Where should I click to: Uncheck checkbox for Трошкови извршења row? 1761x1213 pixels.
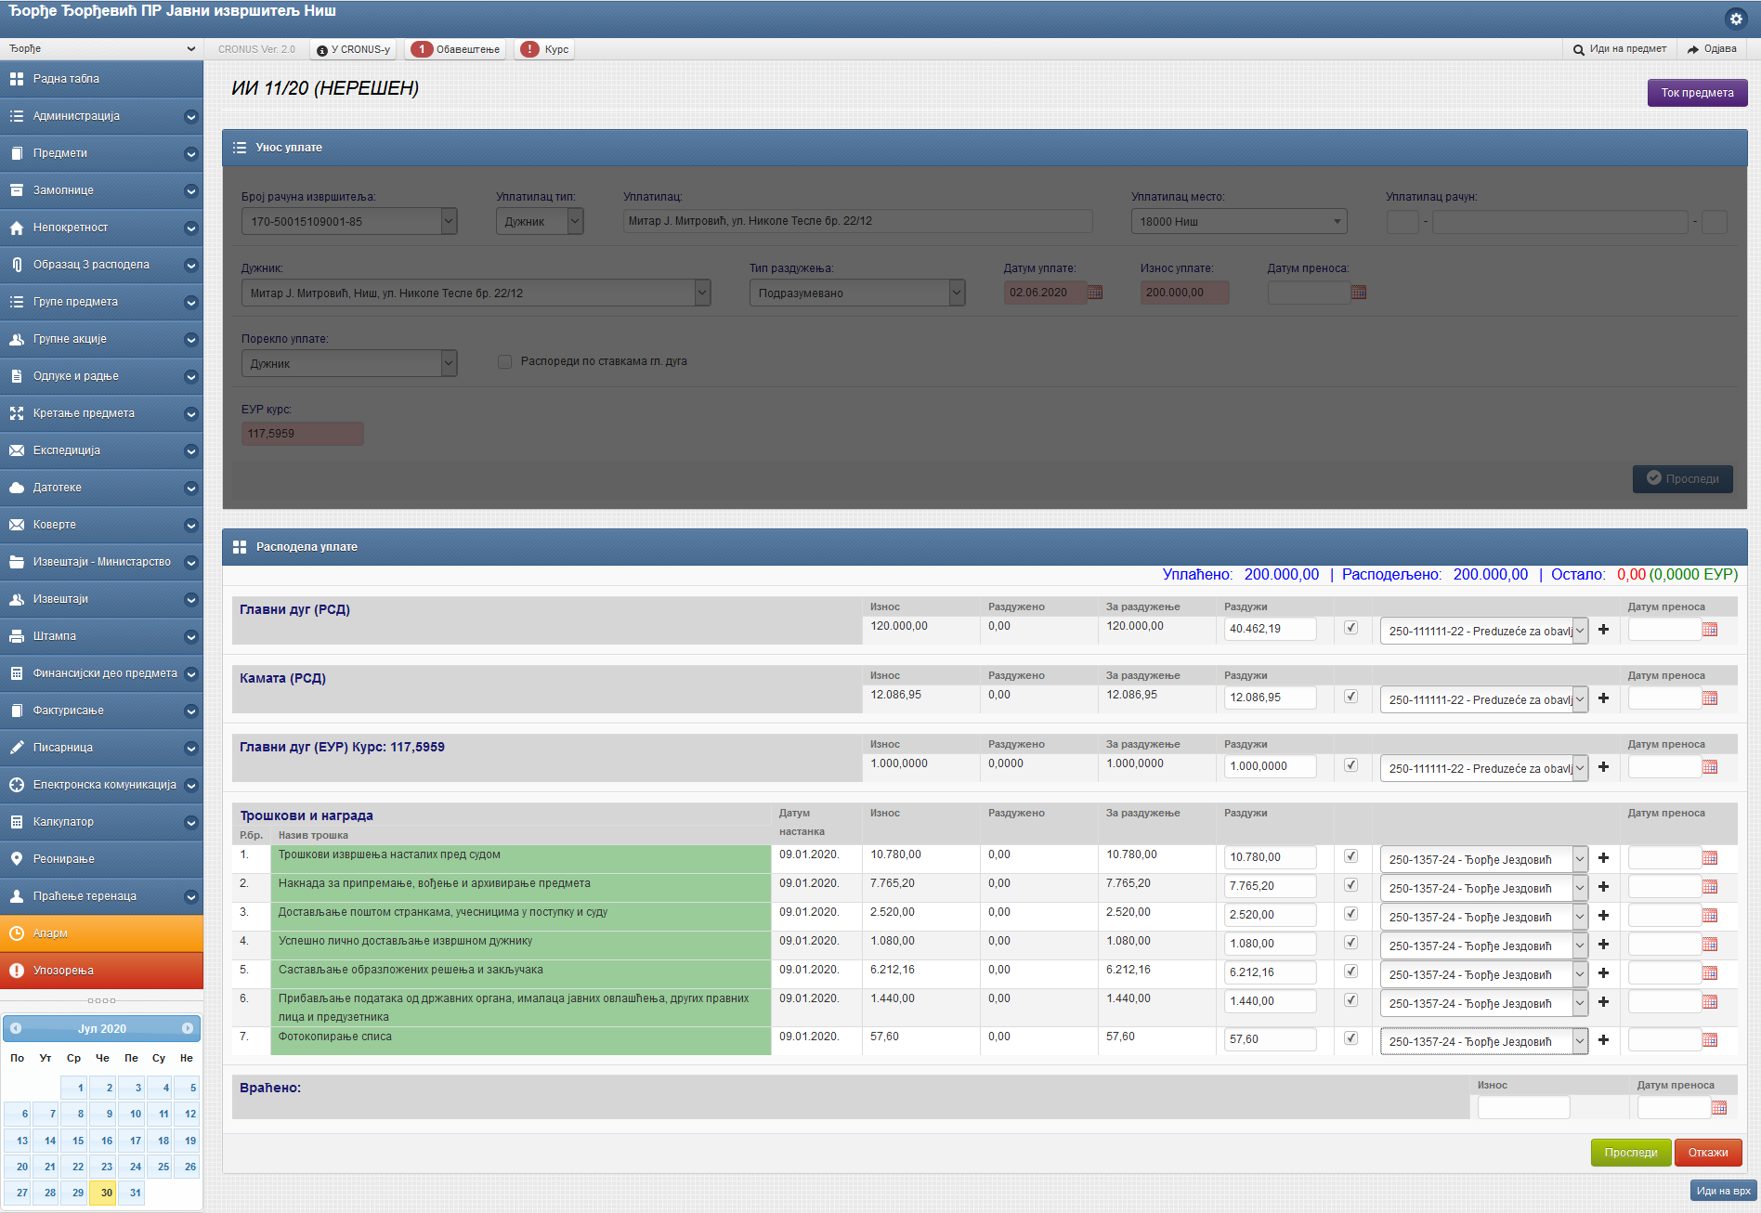(1350, 856)
